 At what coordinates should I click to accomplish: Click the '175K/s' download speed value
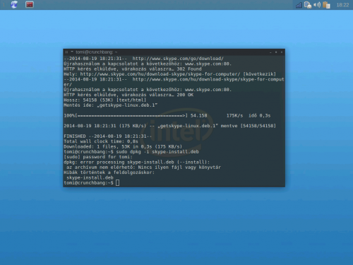tap(234, 115)
